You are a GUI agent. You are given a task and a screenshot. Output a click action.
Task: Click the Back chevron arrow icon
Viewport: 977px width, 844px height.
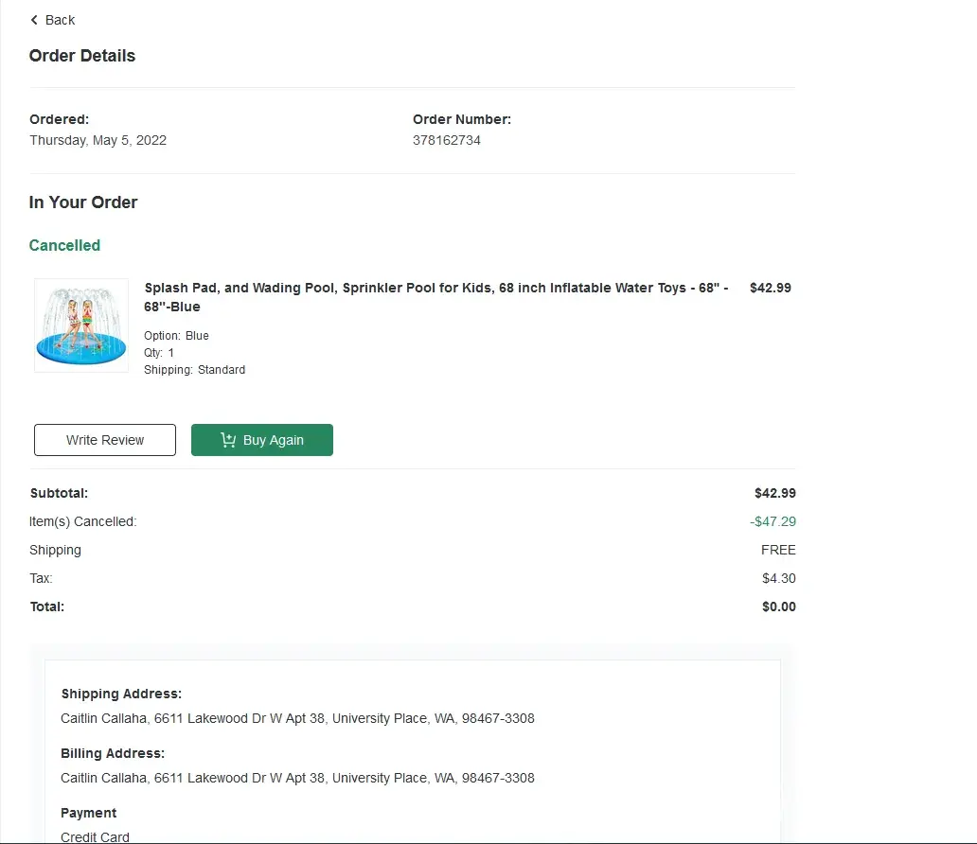tap(35, 20)
